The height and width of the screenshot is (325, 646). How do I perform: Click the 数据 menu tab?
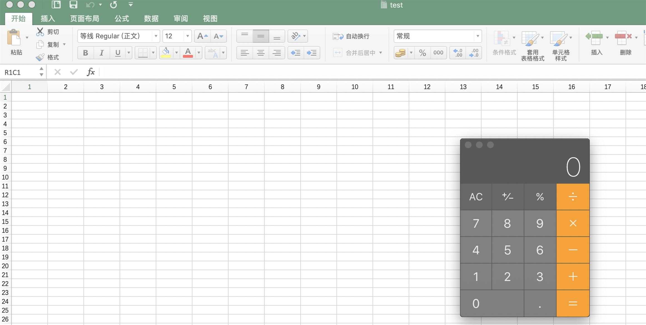click(150, 18)
